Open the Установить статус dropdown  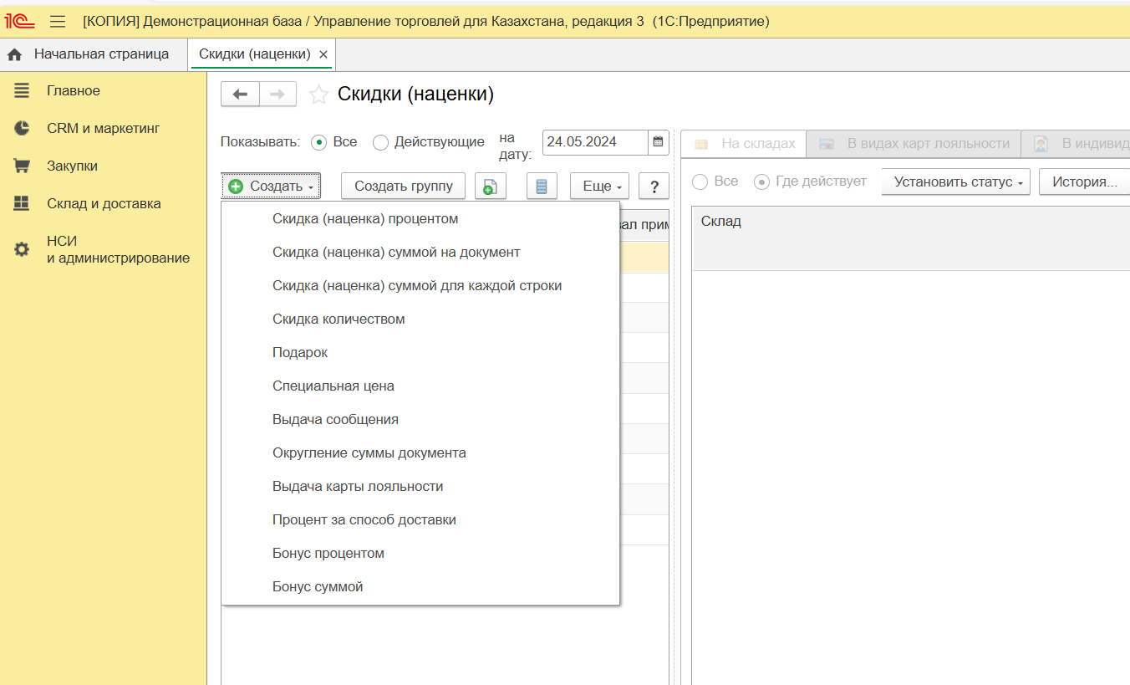coord(955,181)
